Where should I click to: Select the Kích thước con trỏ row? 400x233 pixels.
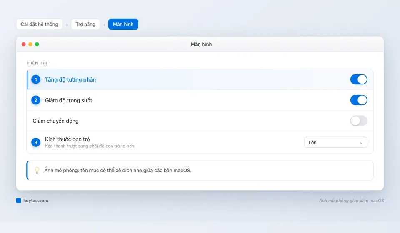(x=200, y=142)
